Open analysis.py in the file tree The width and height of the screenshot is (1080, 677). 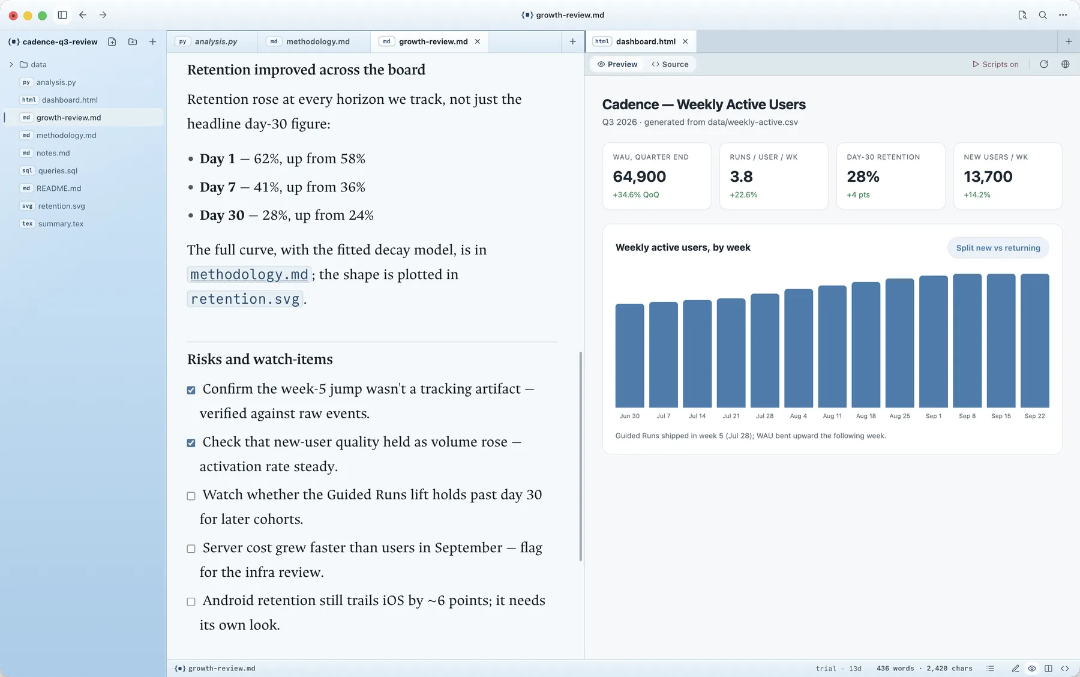point(84,82)
